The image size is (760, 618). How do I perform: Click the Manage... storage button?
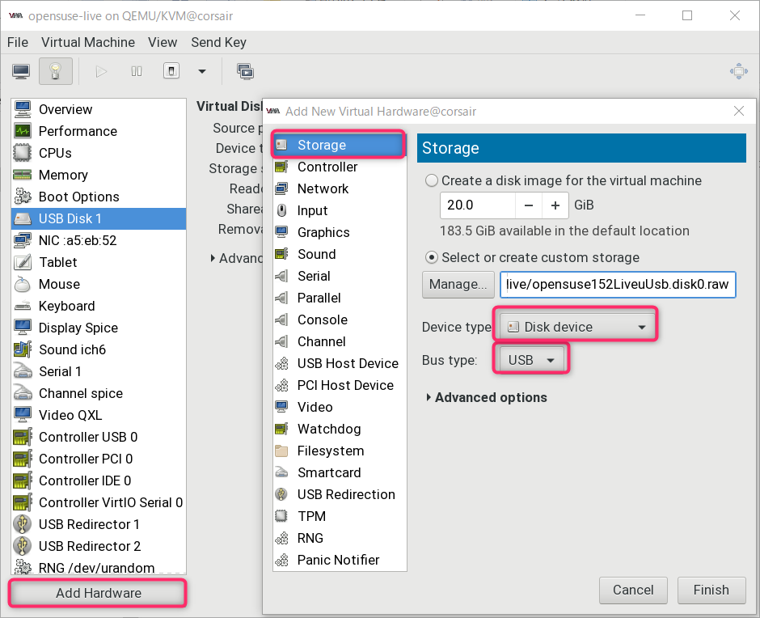pos(458,284)
